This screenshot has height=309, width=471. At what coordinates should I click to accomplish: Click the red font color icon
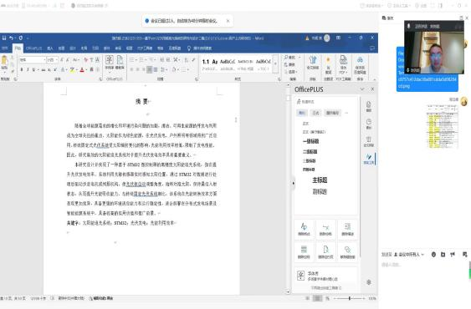[82, 69]
